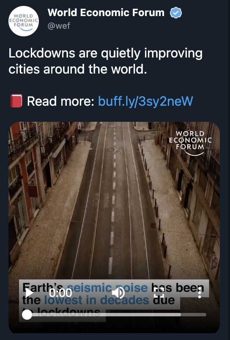Click the red book emoji icon
The width and height of the screenshot is (230, 340).
point(16,101)
